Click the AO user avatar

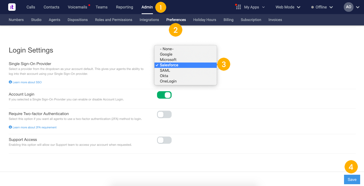(348, 7)
